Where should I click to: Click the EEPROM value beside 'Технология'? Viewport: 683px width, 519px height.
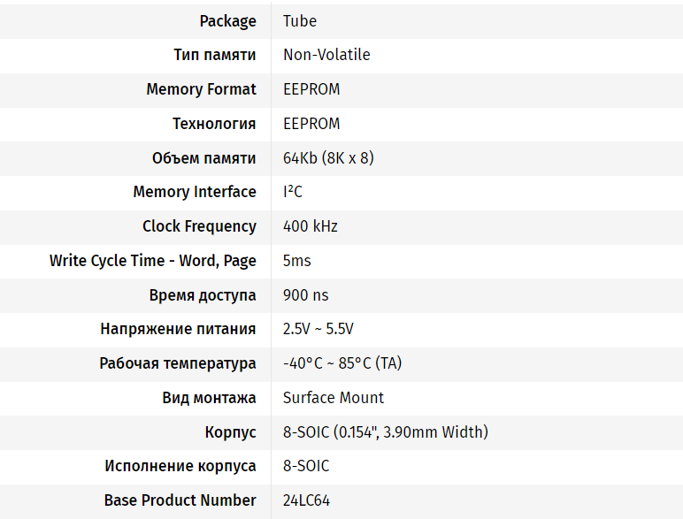click(x=311, y=124)
